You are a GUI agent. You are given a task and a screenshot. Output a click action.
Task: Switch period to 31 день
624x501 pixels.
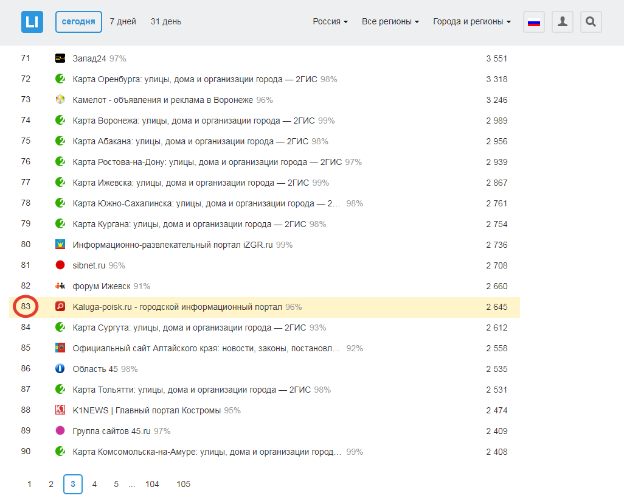[x=166, y=22]
